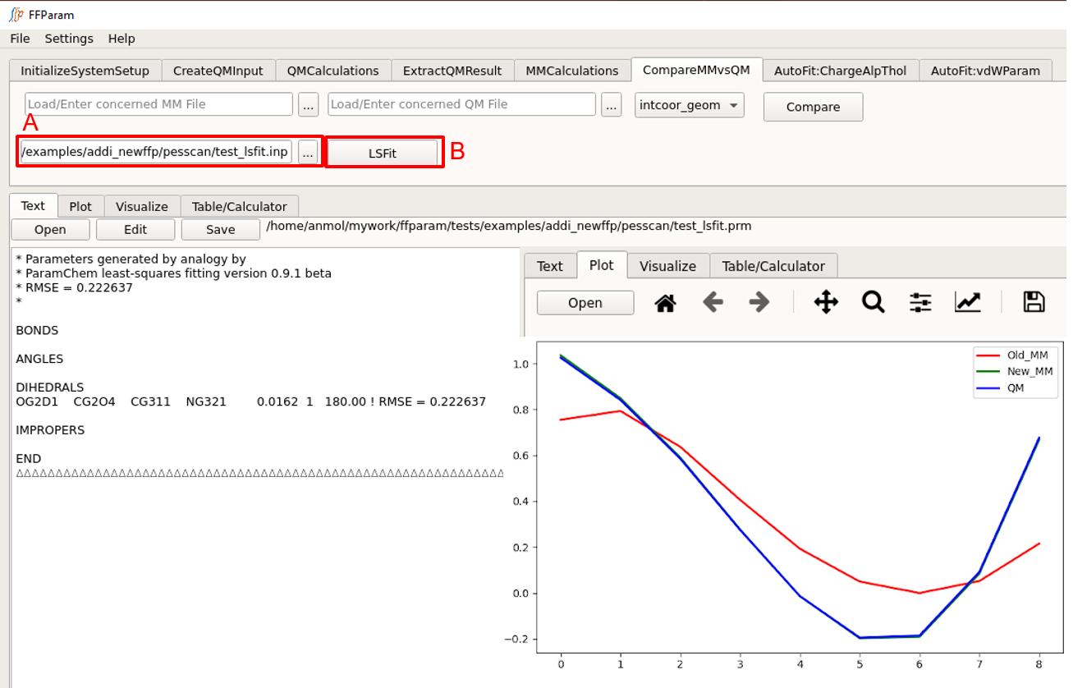Select the right panel Table/Calculator tab
Image resolution: width=1073 pixels, height=688 pixels.
773,266
